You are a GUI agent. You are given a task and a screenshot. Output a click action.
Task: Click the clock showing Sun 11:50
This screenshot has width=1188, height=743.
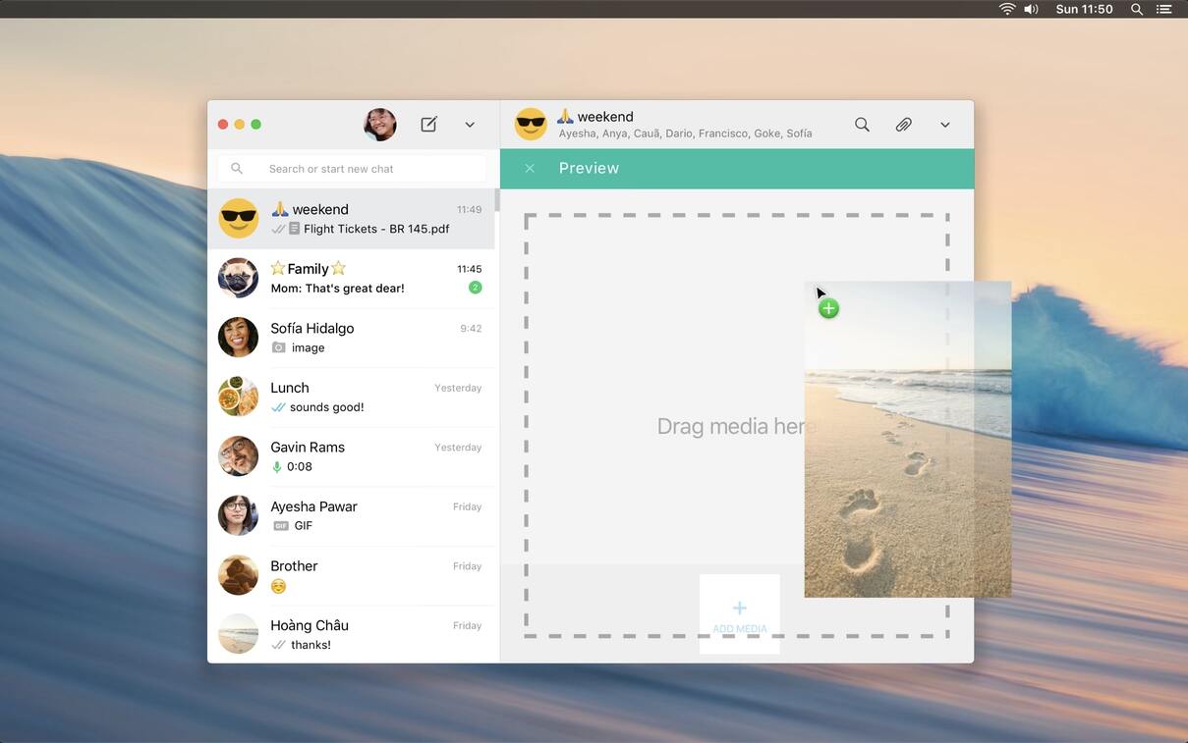[x=1084, y=9]
